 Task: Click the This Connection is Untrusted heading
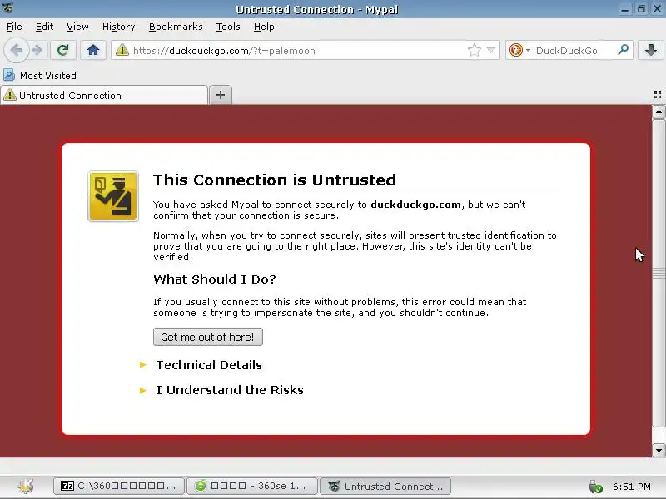(275, 180)
